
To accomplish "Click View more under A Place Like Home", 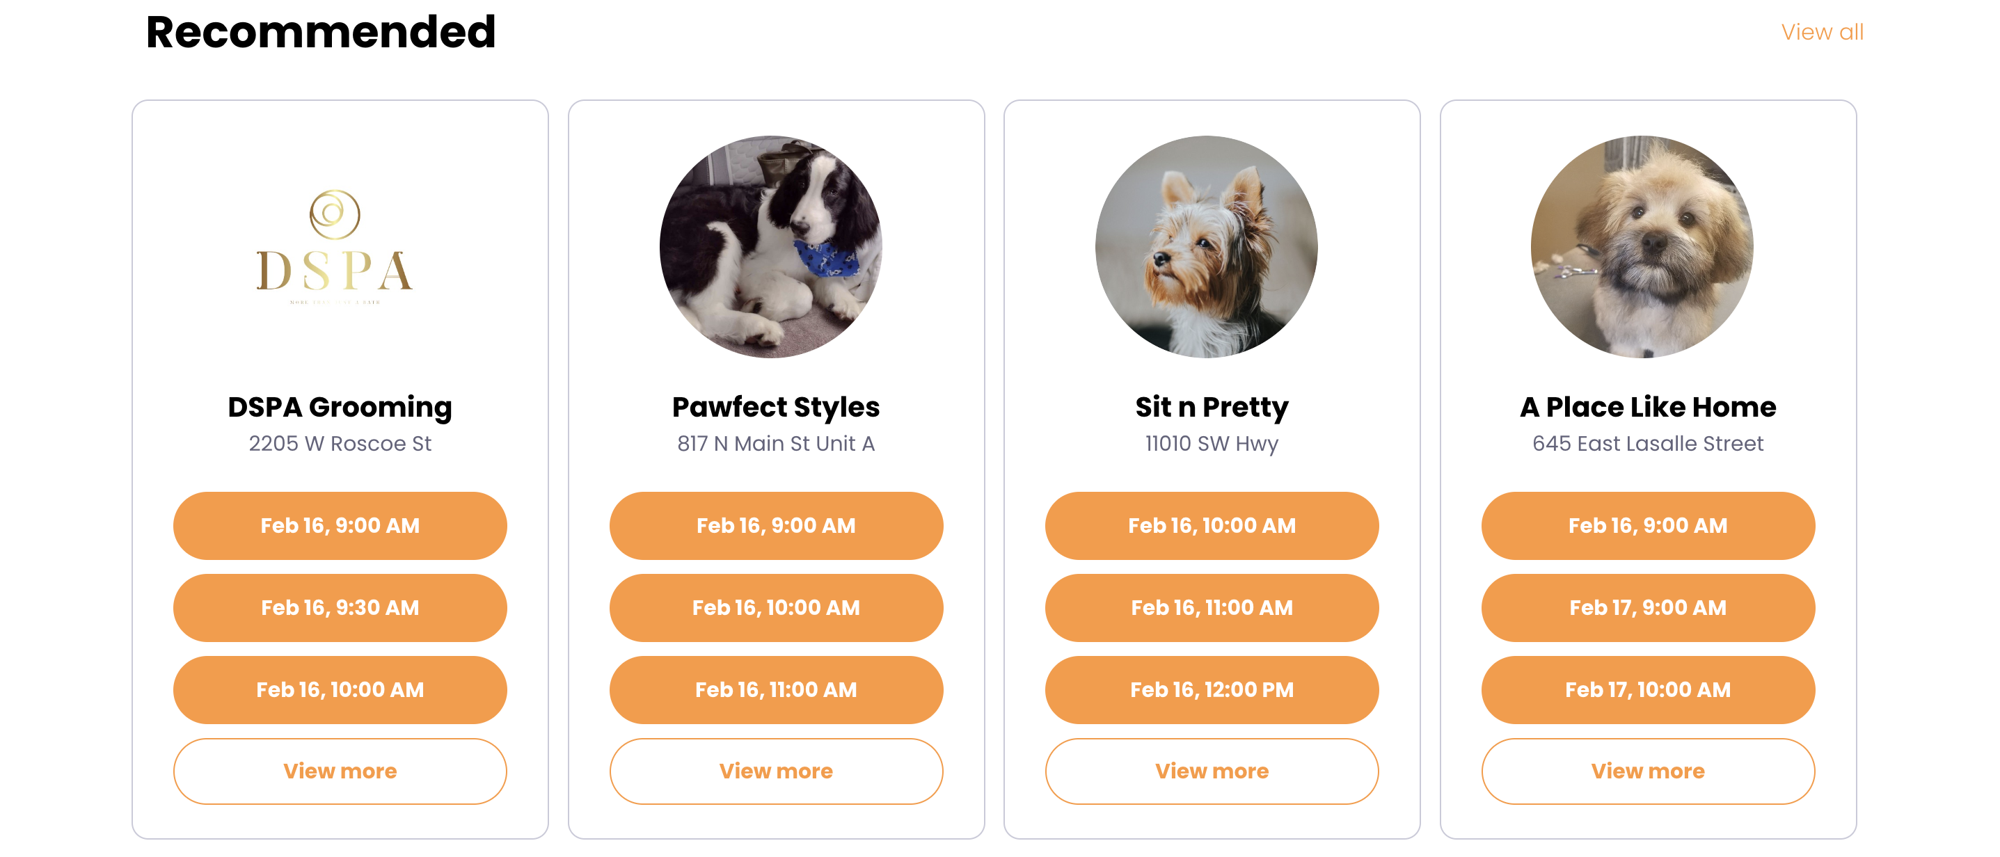I will tap(1647, 771).
